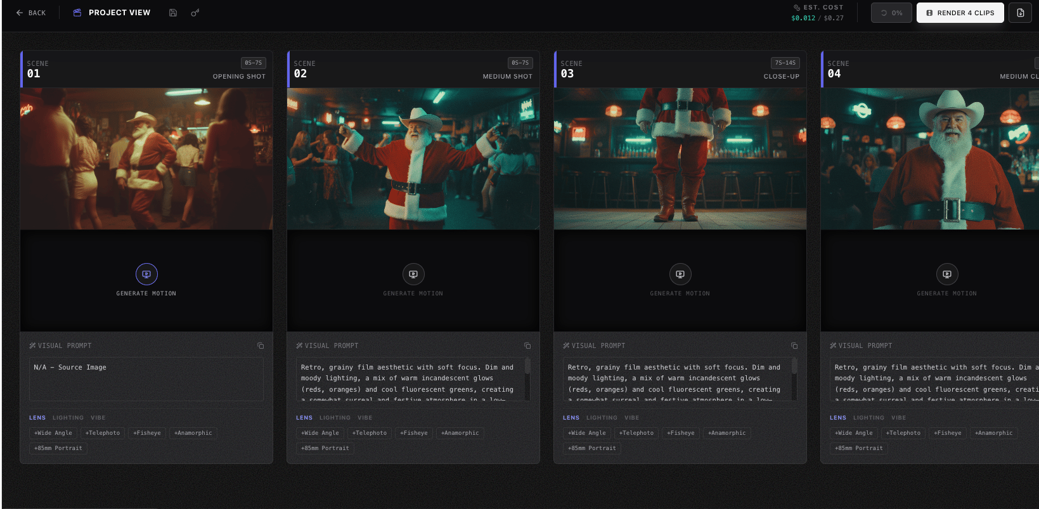This screenshot has width=1039, height=509.
Task: Switch to the Lighting tab in Scene 01
Action: click(68, 418)
